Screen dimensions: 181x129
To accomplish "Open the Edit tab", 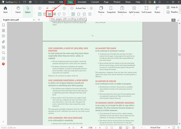I will 61,2.
